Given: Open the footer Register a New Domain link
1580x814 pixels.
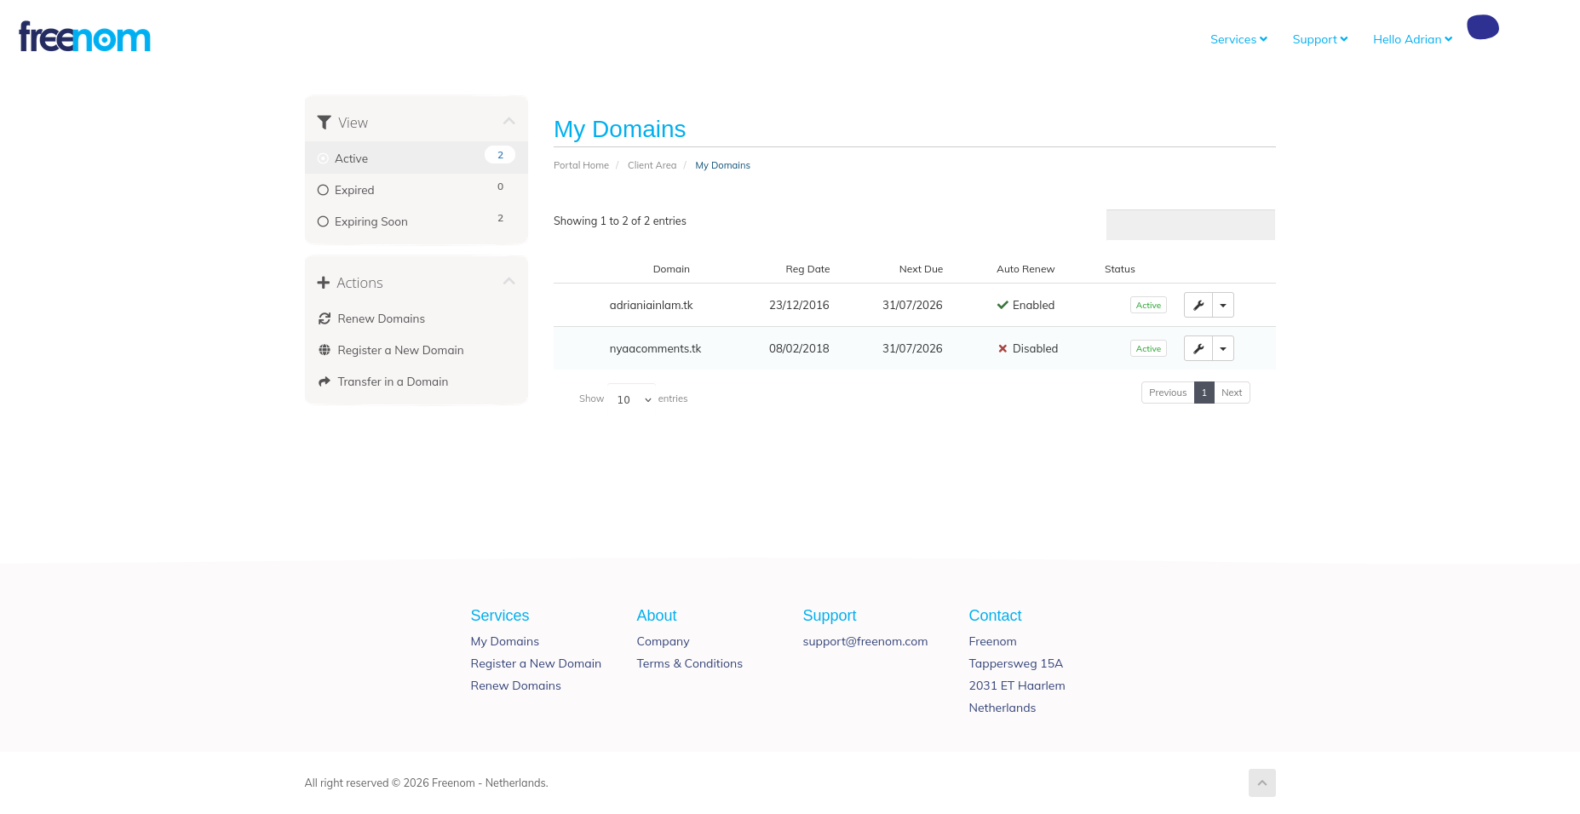Looking at the screenshot, I should point(536,663).
